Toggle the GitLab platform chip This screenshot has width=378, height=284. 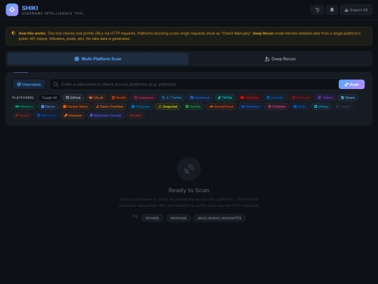click(96, 97)
